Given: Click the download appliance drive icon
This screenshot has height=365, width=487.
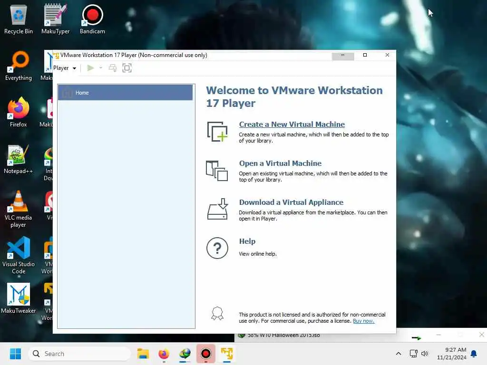Looking at the screenshot, I should click(217, 209).
